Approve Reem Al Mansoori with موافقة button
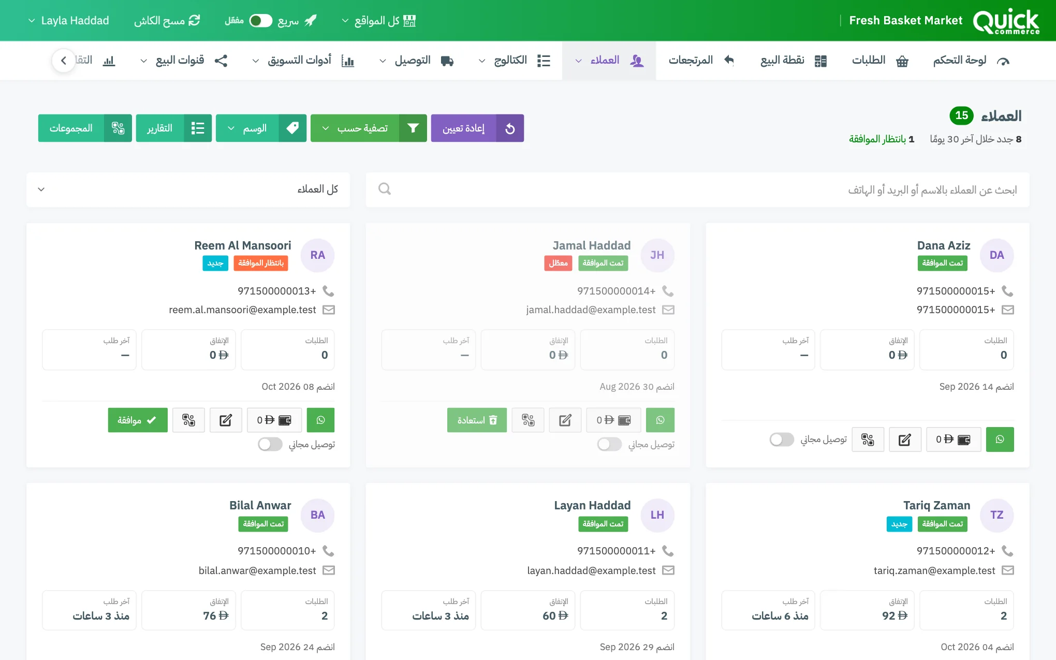1056x660 pixels. tap(138, 420)
